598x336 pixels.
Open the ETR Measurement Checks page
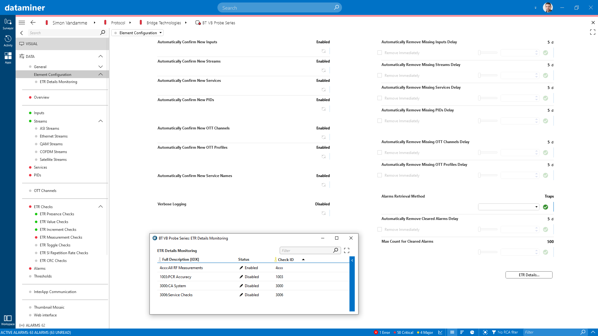[61, 237]
